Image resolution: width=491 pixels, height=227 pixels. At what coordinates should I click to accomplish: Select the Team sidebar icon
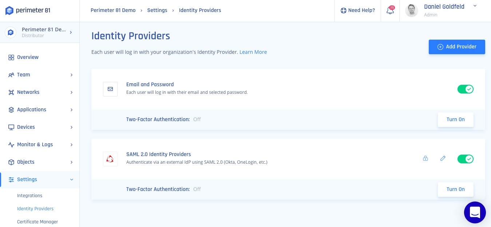tap(11, 75)
